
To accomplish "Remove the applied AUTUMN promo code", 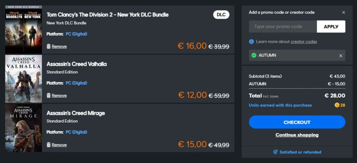I will click(340, 56).
